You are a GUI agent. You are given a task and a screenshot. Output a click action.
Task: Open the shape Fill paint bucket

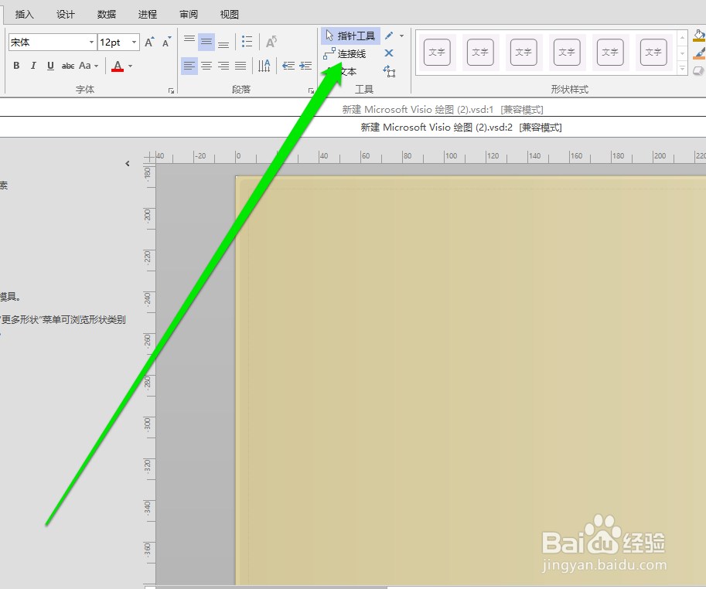(x=699, y=36)
